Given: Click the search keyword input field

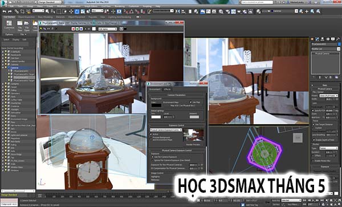Looking at the screenshot, I should [257, 2].
